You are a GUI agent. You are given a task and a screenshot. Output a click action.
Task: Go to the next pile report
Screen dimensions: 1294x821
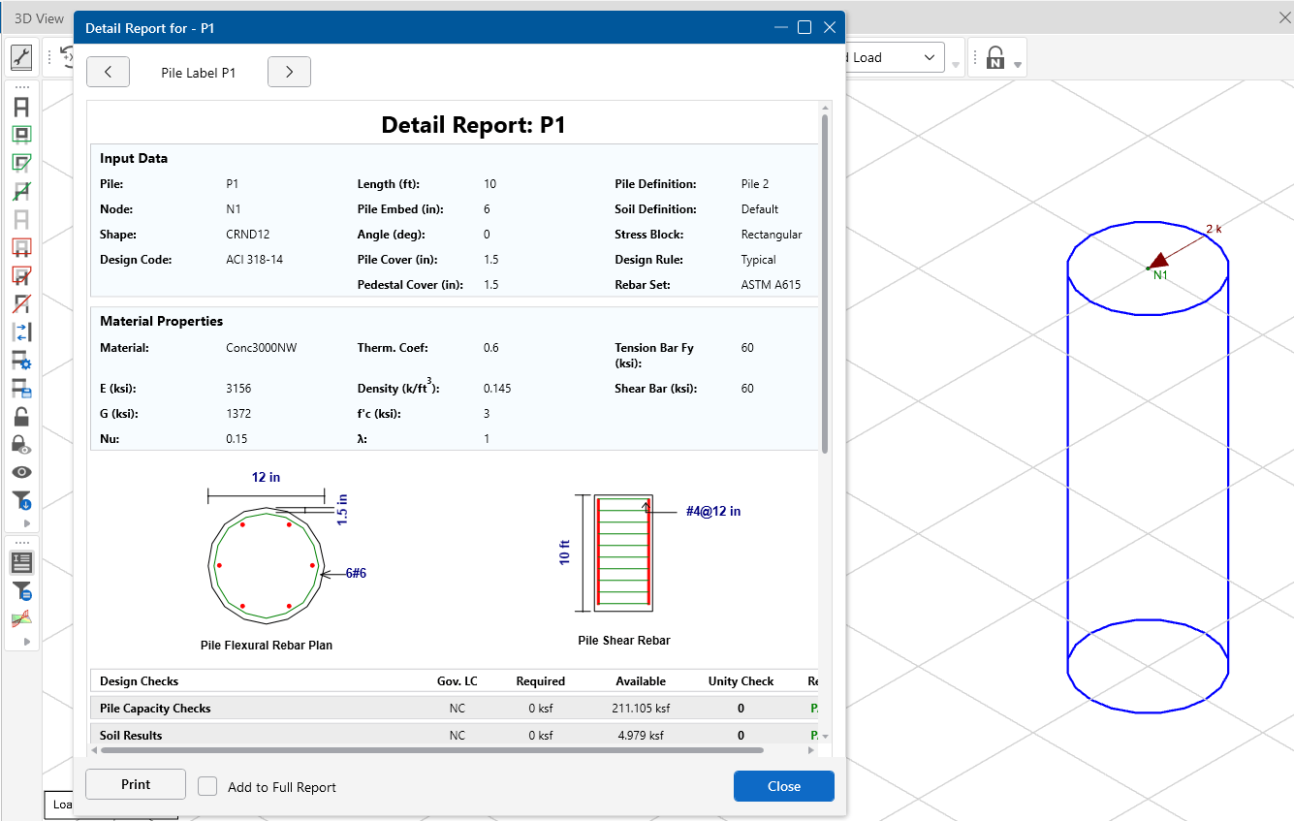pos(289,72)
